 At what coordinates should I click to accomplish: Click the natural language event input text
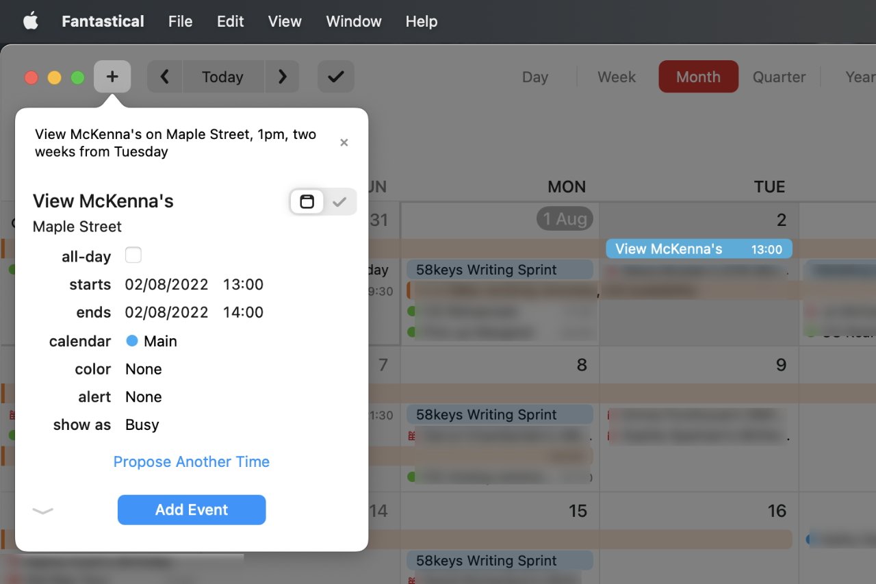[175, 143]
